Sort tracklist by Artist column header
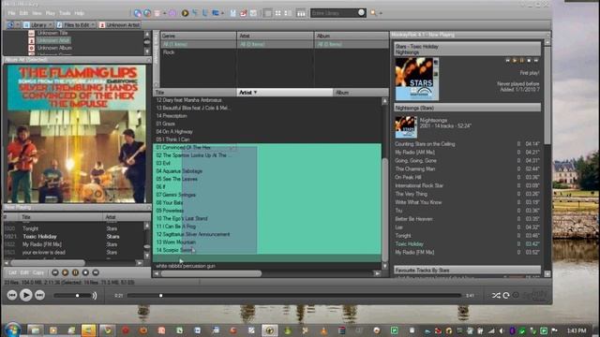 click(x=285, y=93)
